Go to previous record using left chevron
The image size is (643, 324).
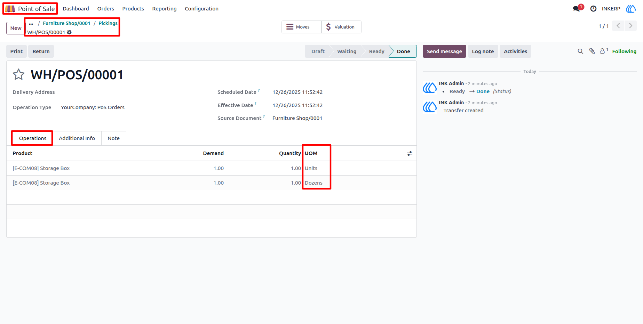[618, 26]
